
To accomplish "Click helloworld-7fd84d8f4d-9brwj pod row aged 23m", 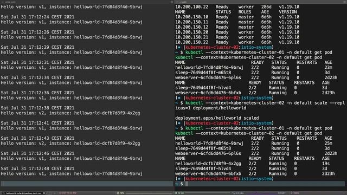I will pyautogui.click(x=254, y=68).
